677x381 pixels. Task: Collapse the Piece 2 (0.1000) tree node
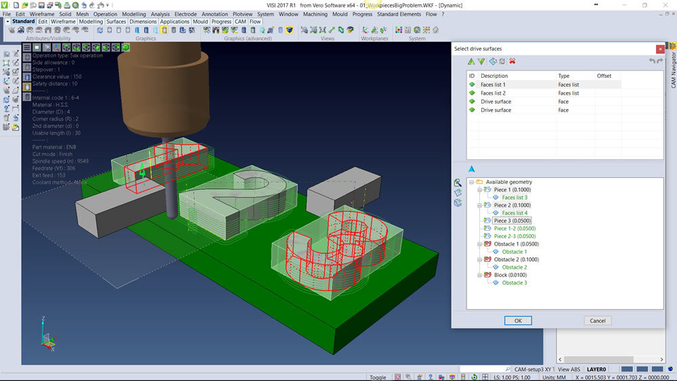(x=479, y=205)
